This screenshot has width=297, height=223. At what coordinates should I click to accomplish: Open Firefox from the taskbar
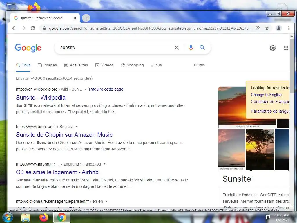tap(44, 217)
